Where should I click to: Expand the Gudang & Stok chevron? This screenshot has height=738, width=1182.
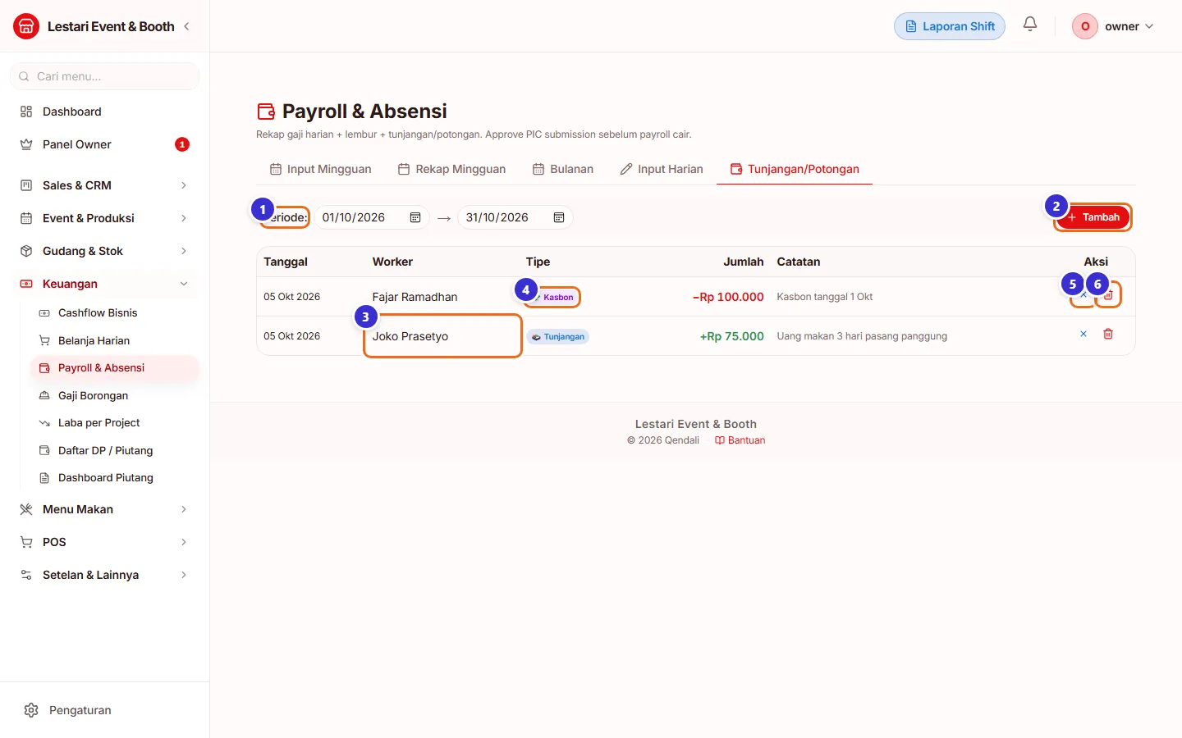coord(184,251)
